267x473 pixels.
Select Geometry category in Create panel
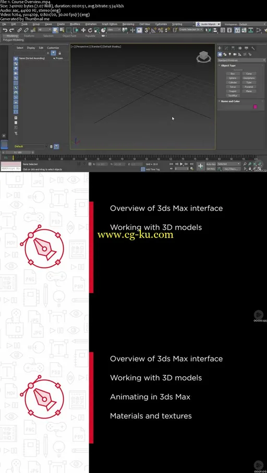220,54
